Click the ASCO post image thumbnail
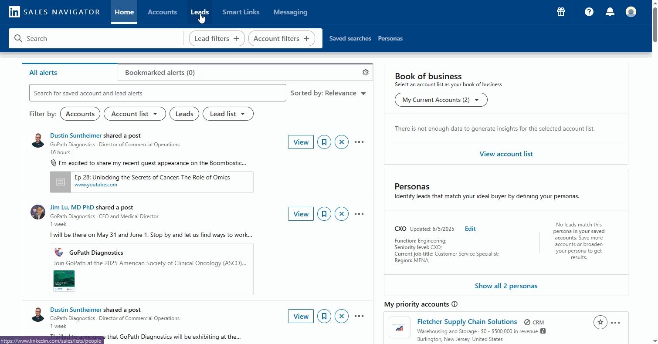The height and width of the screenshot is (344, 658). click(x=64, y=281)
